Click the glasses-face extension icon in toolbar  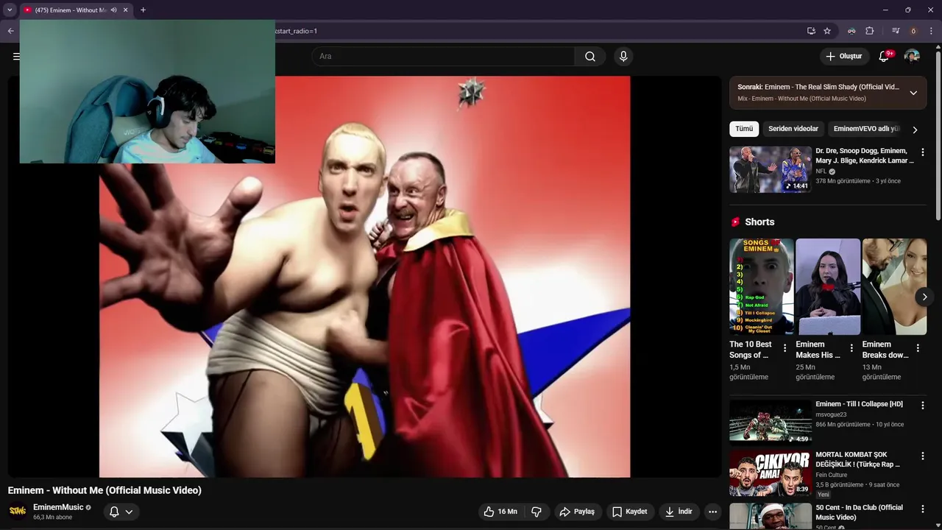(851, 31)
